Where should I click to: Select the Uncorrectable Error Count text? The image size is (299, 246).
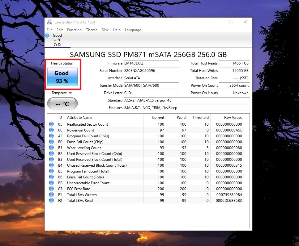pos(88,183)
